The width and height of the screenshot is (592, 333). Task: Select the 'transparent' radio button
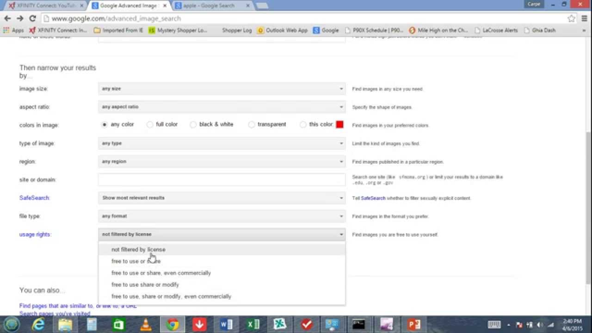pos(252,124)
